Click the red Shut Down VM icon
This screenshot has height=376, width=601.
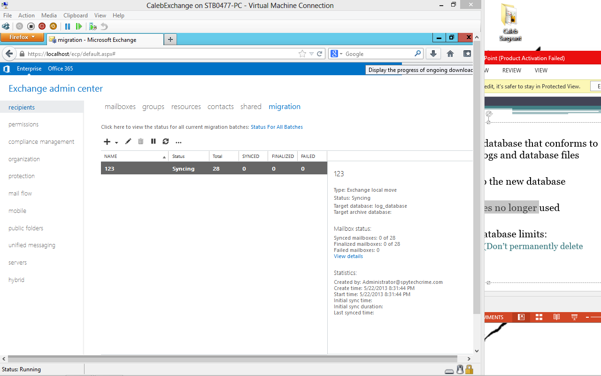(x=42, y=26)
